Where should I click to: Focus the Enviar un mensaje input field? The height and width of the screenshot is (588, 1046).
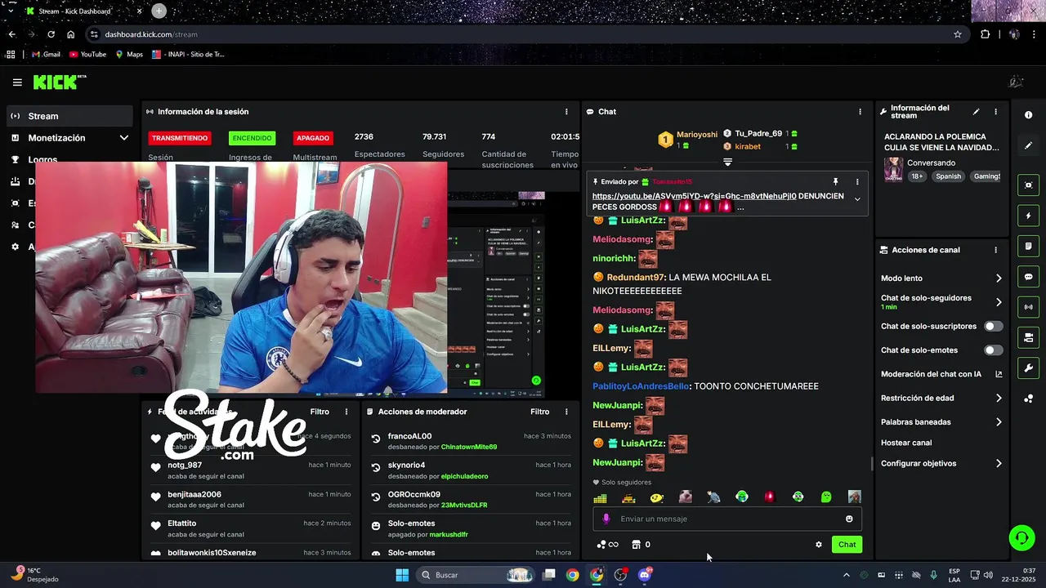[x=727, y=519]
